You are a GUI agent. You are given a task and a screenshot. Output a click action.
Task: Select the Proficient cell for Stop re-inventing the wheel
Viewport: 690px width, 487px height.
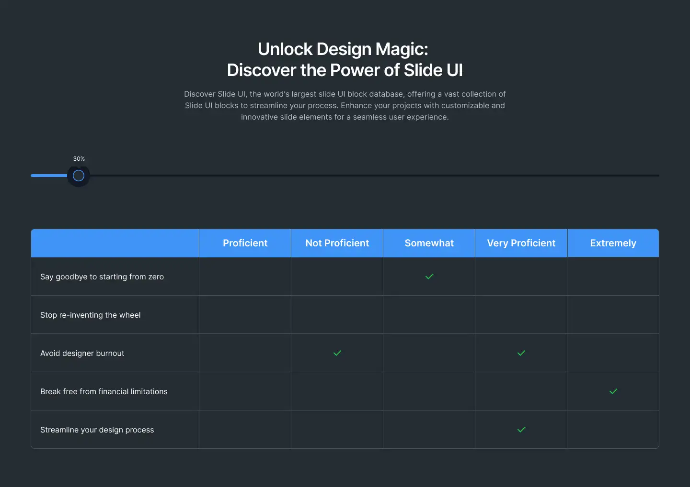pyautogui.click(x=245, y=315)
